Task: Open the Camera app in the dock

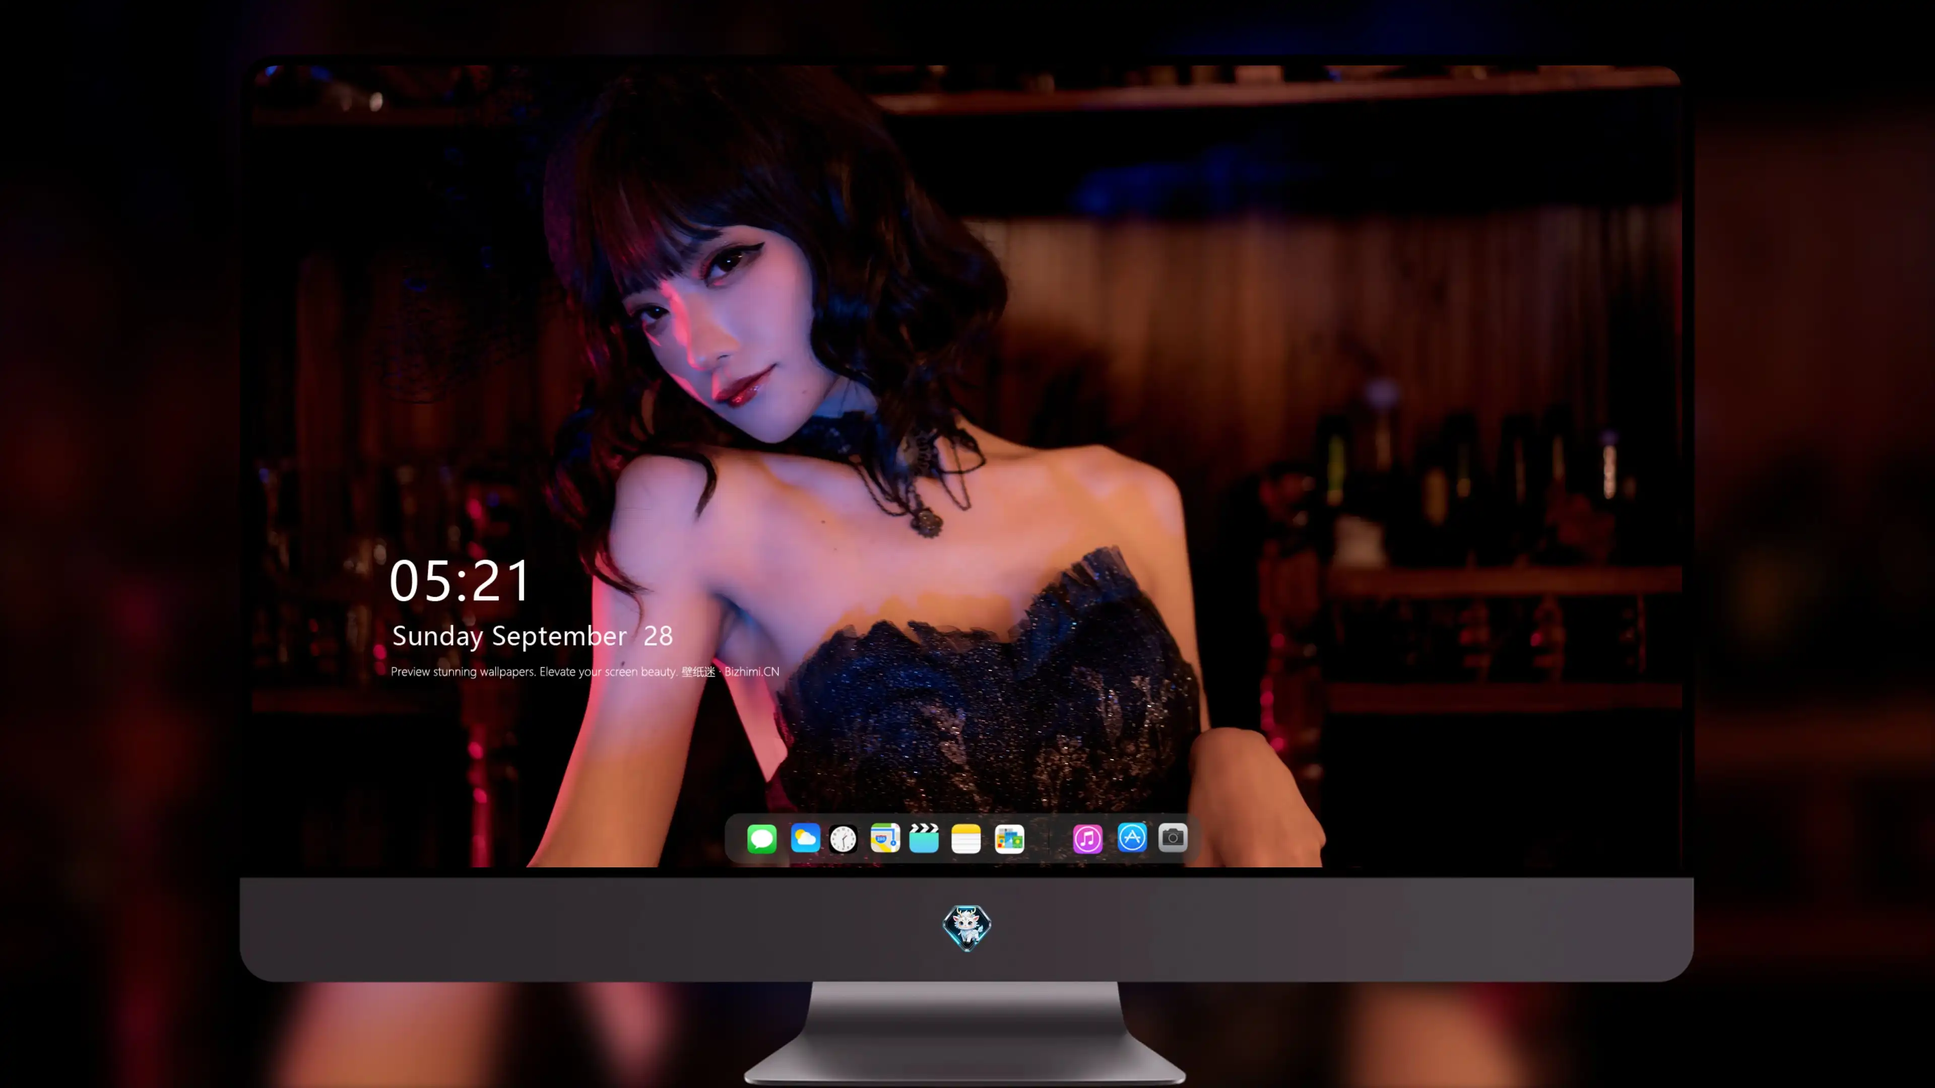Action: [1173, 837]
